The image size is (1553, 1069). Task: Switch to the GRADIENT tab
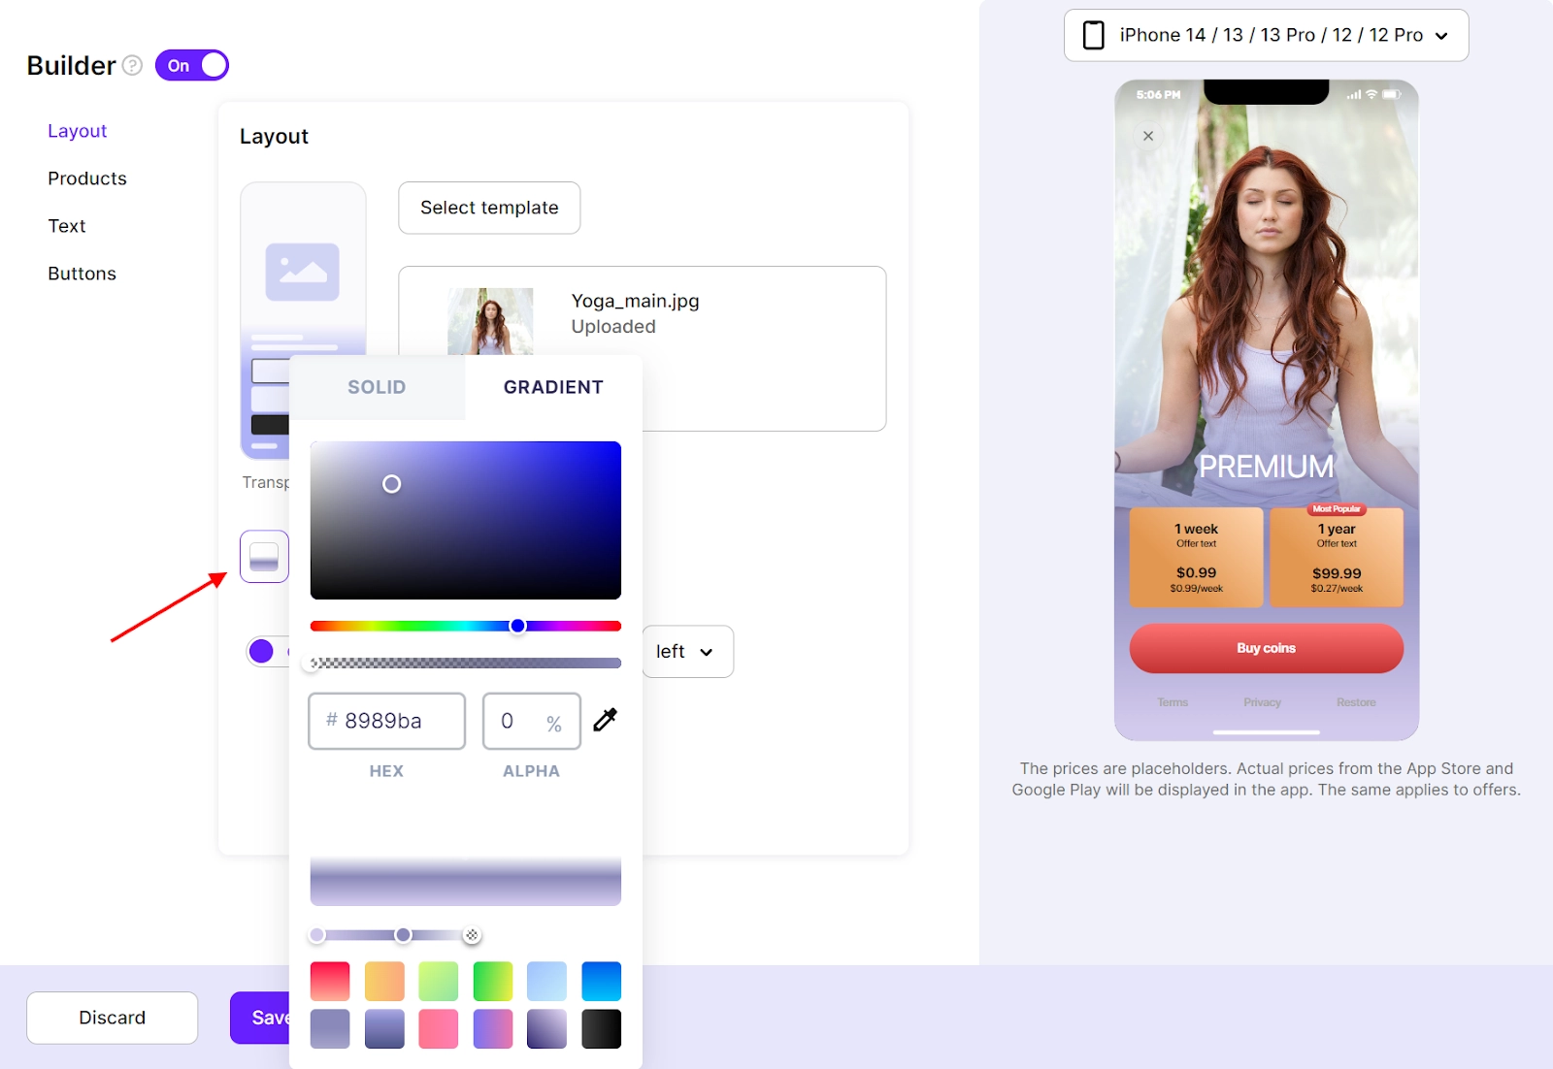click(553, 387)
